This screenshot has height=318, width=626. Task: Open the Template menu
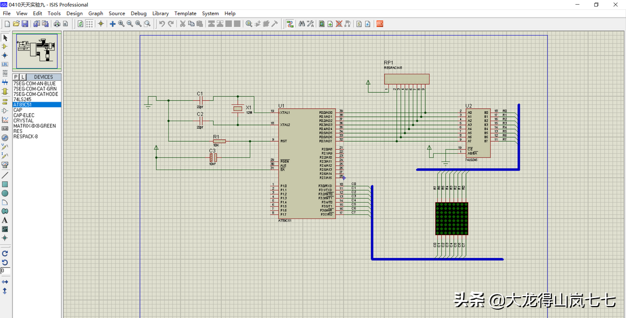(x=185, y=13)
